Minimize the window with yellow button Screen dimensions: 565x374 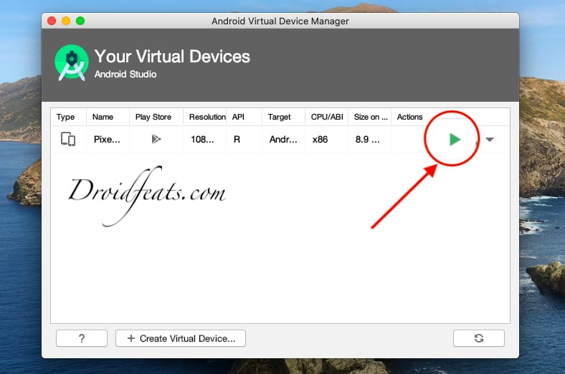(x=66, y=21)
